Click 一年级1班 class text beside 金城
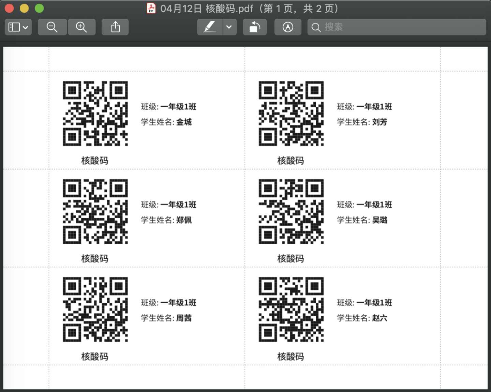 [x=178, y=107]
